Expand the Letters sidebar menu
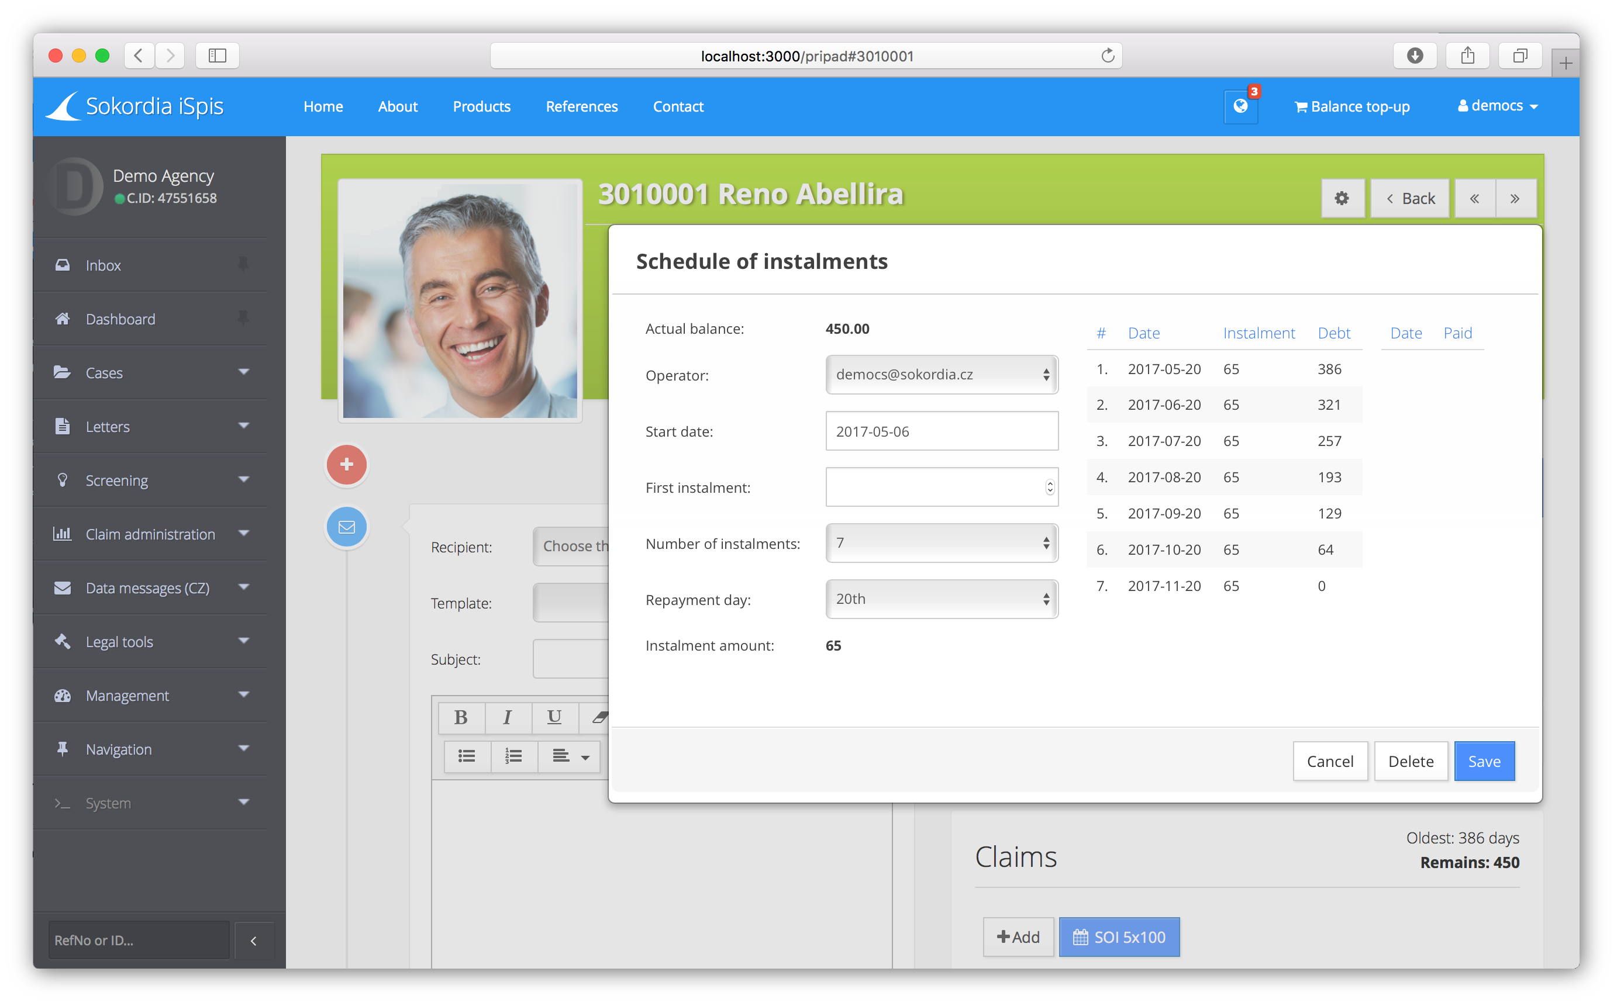The height and width of the screenshot is (1006, 1617). point(150,427)
